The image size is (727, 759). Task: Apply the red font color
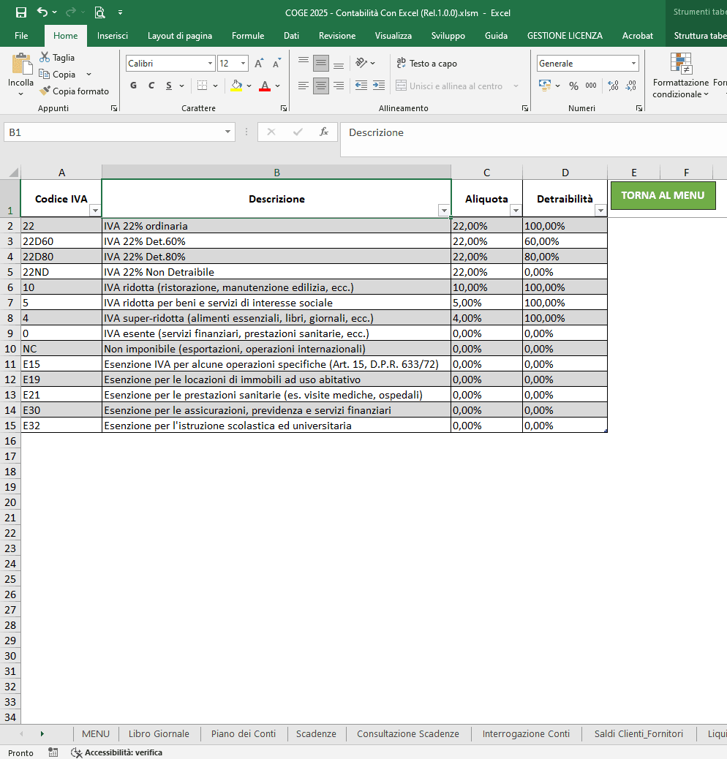click(265, 86)
